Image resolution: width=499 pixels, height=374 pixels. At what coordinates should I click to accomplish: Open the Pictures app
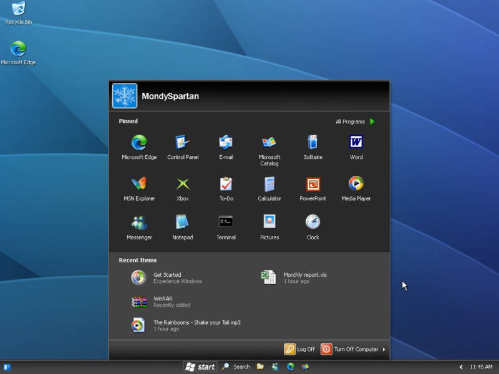[269, 226]
